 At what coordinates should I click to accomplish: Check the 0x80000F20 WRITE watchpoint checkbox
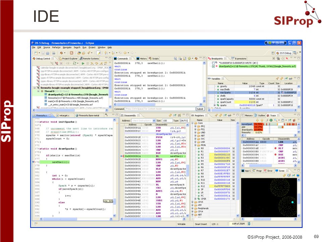[x=213, y=63]
